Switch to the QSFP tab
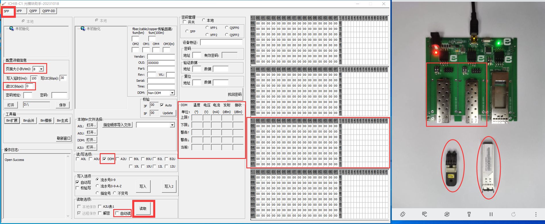 (33, 11)
